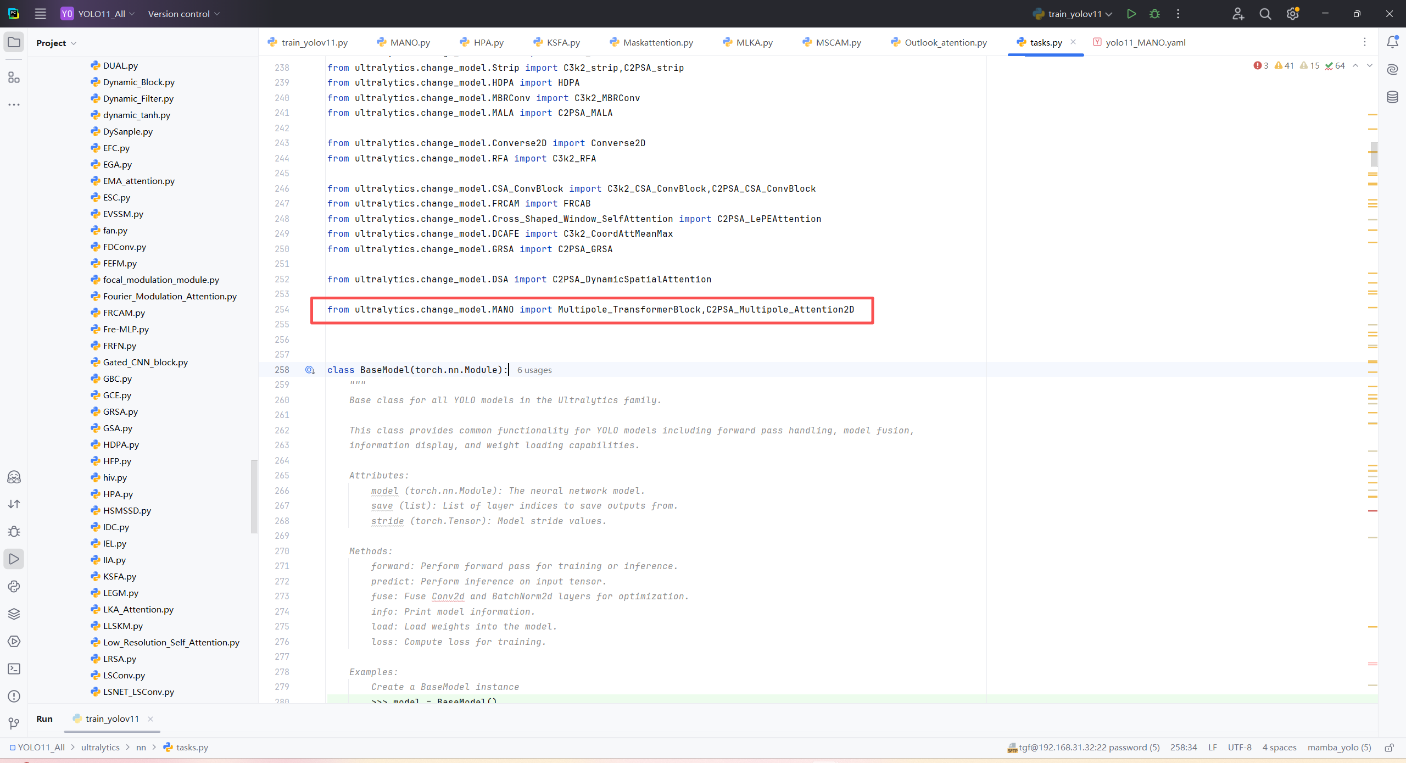Toggle read-only lock icon in status bar
This screenshot has width=1406, height=763.
tap(1390, 747)
